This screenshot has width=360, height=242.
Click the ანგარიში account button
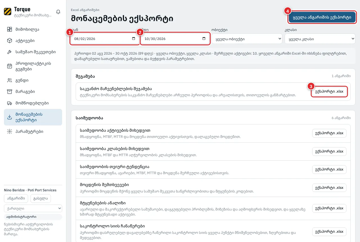(16, 198)
